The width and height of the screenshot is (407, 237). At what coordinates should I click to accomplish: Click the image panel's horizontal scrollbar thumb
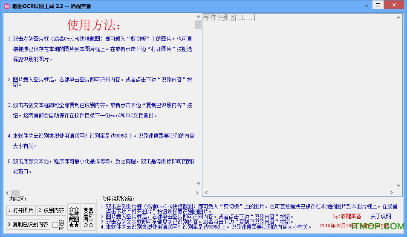[15, 193]
